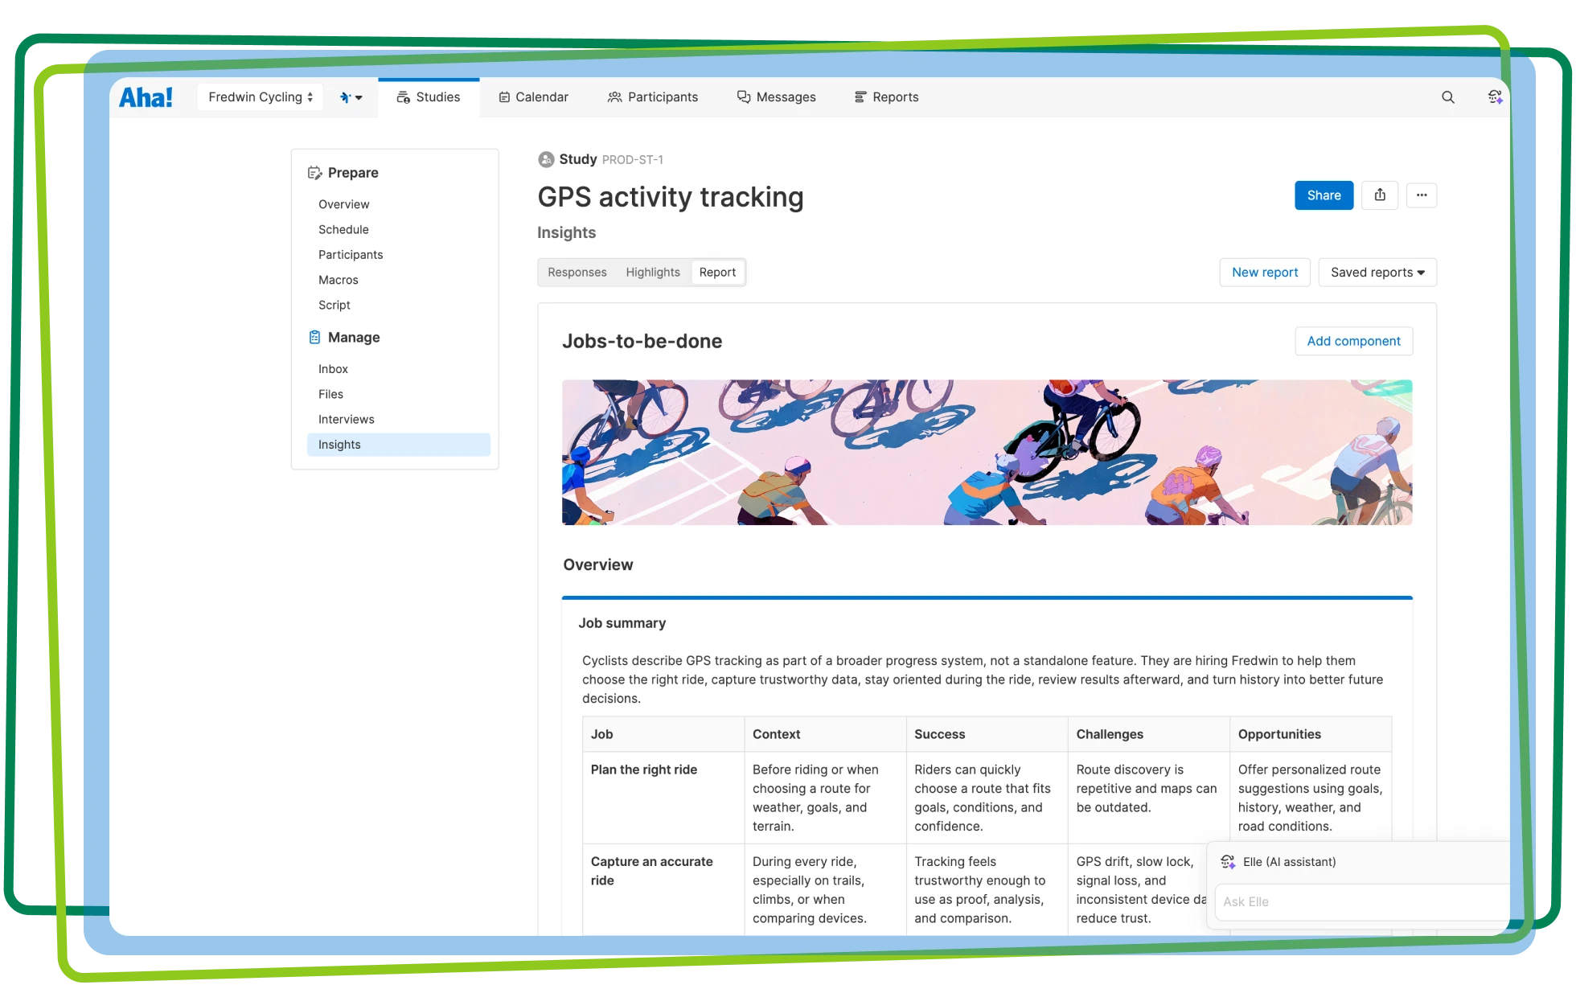1576x989 pixels.
Task: Open Inbox in the Manage sidebar
Action: (x=333, y=369)
